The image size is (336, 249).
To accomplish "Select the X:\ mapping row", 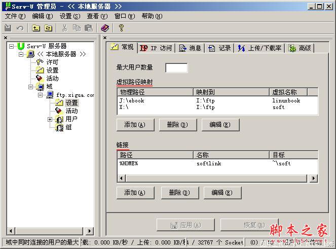I will pyautogui.click(x=218, y=107).
